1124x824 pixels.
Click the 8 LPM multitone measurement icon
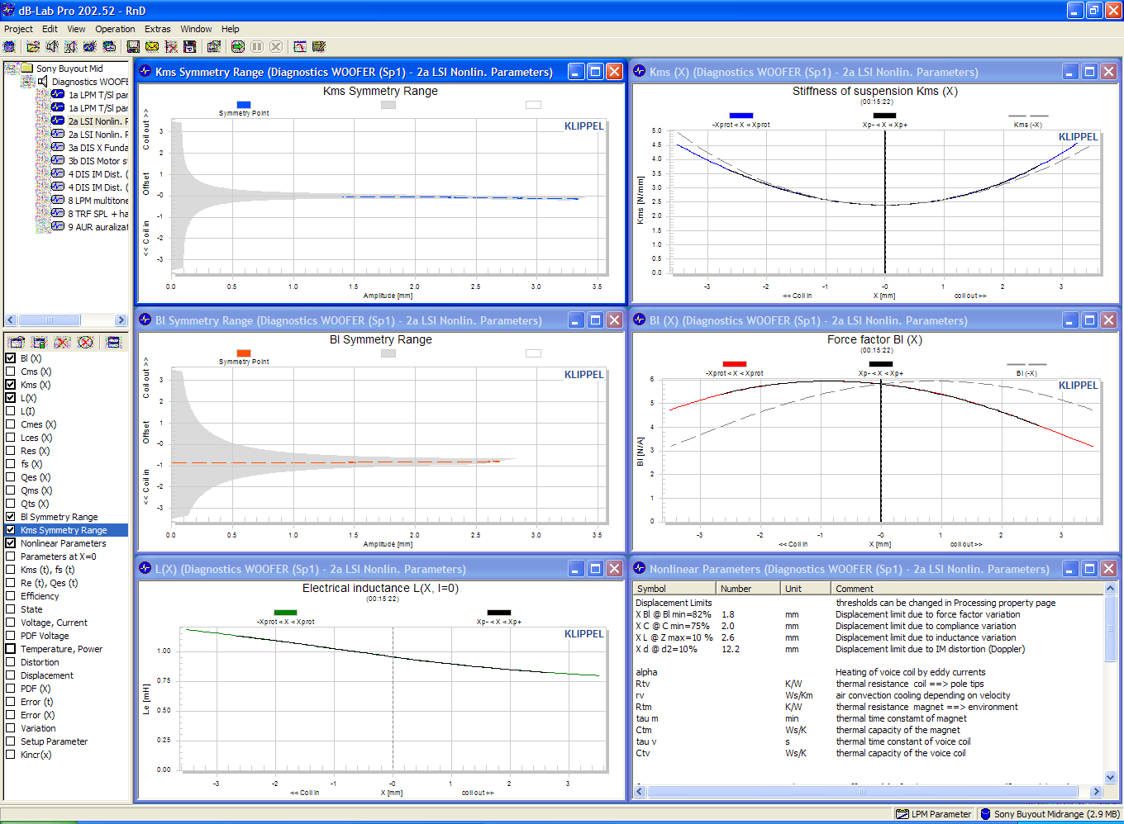coord(58,200)
